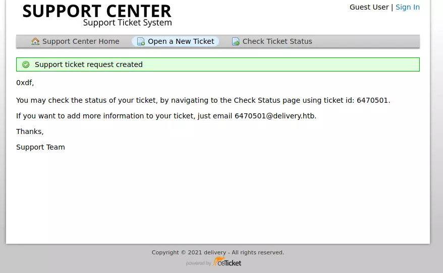Click the '0xdf,' greeting line
The height and width of the screenshot is (273, 443).
(x=25, y=83)
